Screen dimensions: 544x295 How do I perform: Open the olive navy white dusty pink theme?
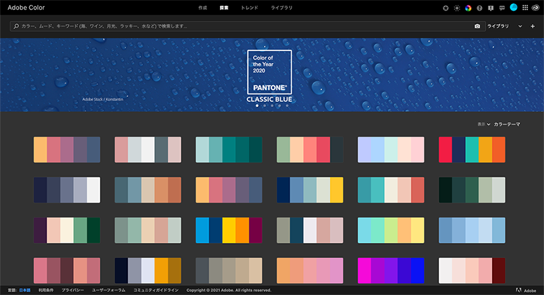310,230
